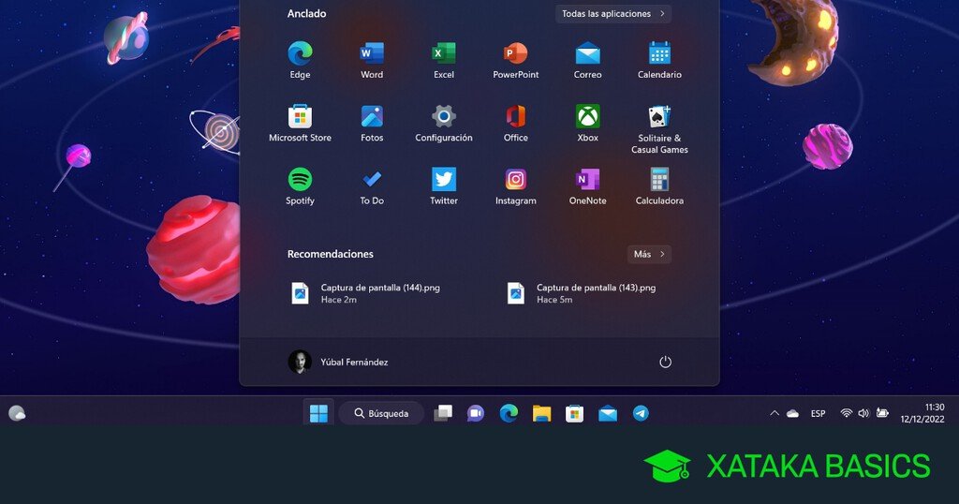Click the OneDrive cloud tray icon
The width and height of the screenshot is (959, 504).
pyautogui.click(x=792, y=413)
